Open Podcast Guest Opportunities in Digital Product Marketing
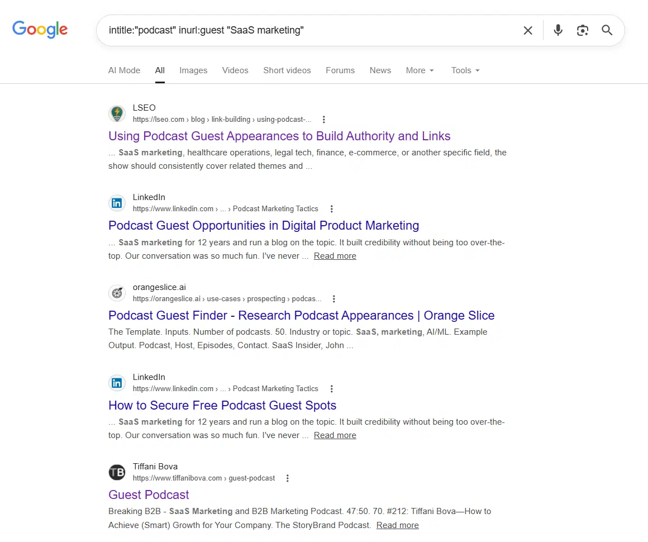This screenshot has width=648, height=542. 264,225
